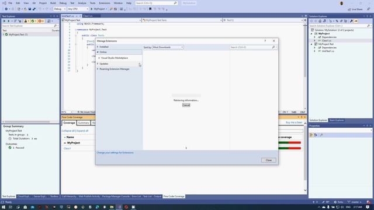This screenshot has height=210, width=374.
Task: Open the Output tab
Action: tap(157, 197)
